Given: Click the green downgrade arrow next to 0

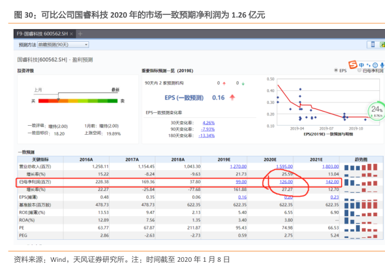Looking at the screenshot, I should [243, 83].
